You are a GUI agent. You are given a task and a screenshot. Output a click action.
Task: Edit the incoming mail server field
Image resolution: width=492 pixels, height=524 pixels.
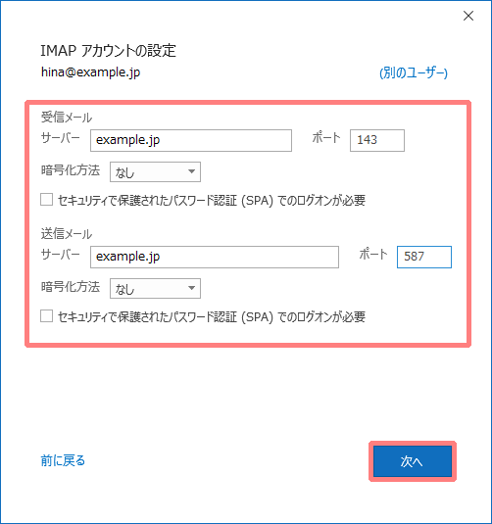pyautogui.click(x=191, y=140)
